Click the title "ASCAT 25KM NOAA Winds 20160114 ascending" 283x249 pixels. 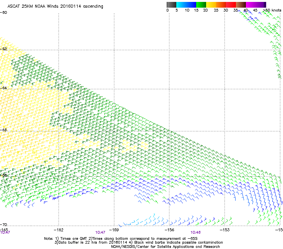[55, 7]
